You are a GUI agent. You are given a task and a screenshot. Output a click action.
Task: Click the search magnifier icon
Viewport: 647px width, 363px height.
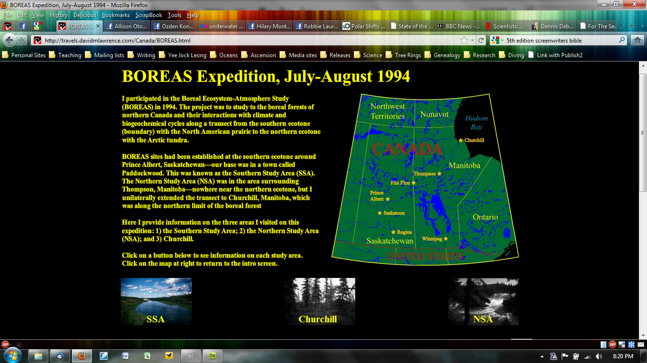click(x=622, y=40)
